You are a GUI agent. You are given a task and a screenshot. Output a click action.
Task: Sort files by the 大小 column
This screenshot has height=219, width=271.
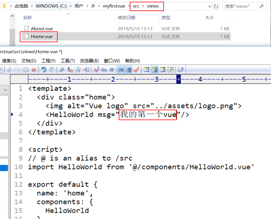click(210, 17)
